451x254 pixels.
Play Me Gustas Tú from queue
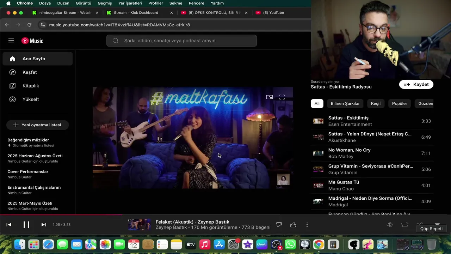372,185
